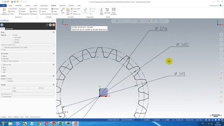Click the Font button
224x126 pixels.
14,88
